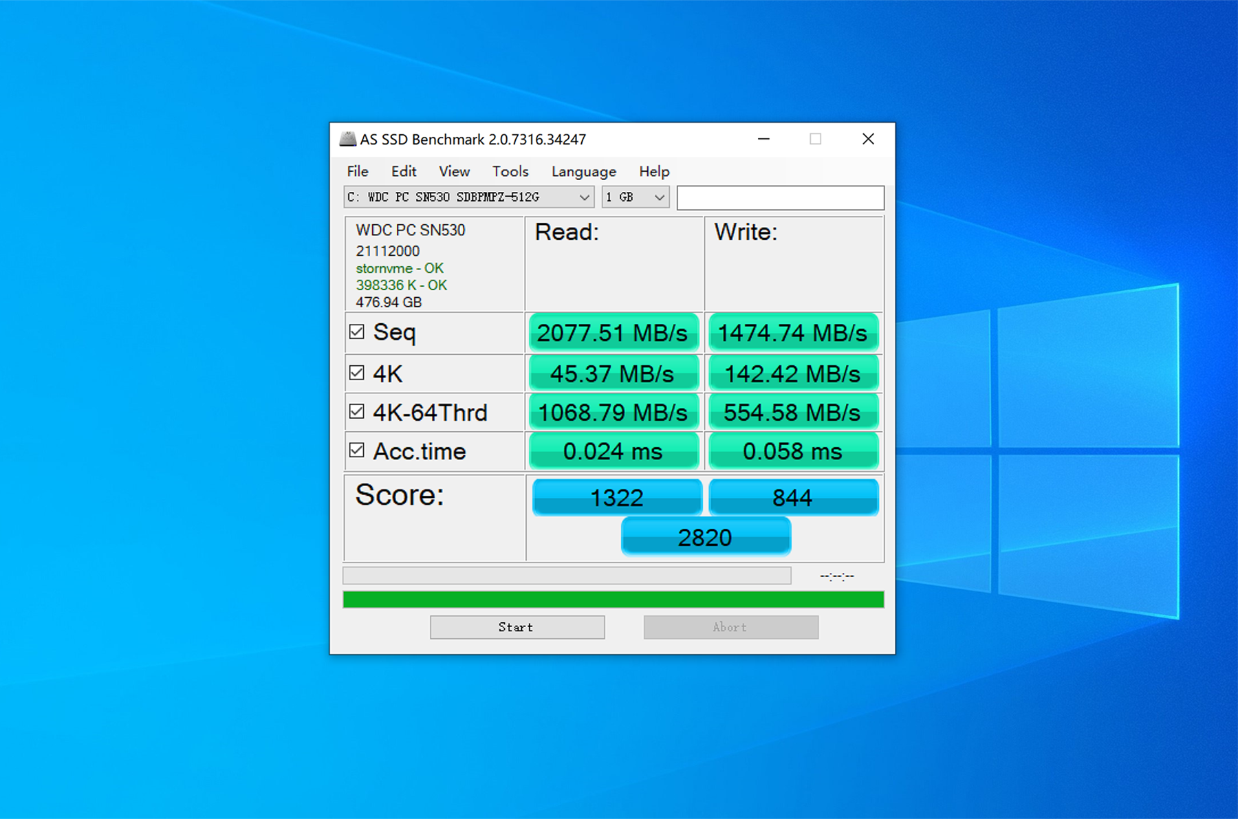The width and height of the screenshot is (1238, 819).
Task: Open the File menu
Action: 357,171
